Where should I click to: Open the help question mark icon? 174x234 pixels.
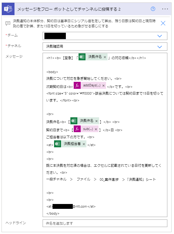pyautogui.click(x=153, y=9)
